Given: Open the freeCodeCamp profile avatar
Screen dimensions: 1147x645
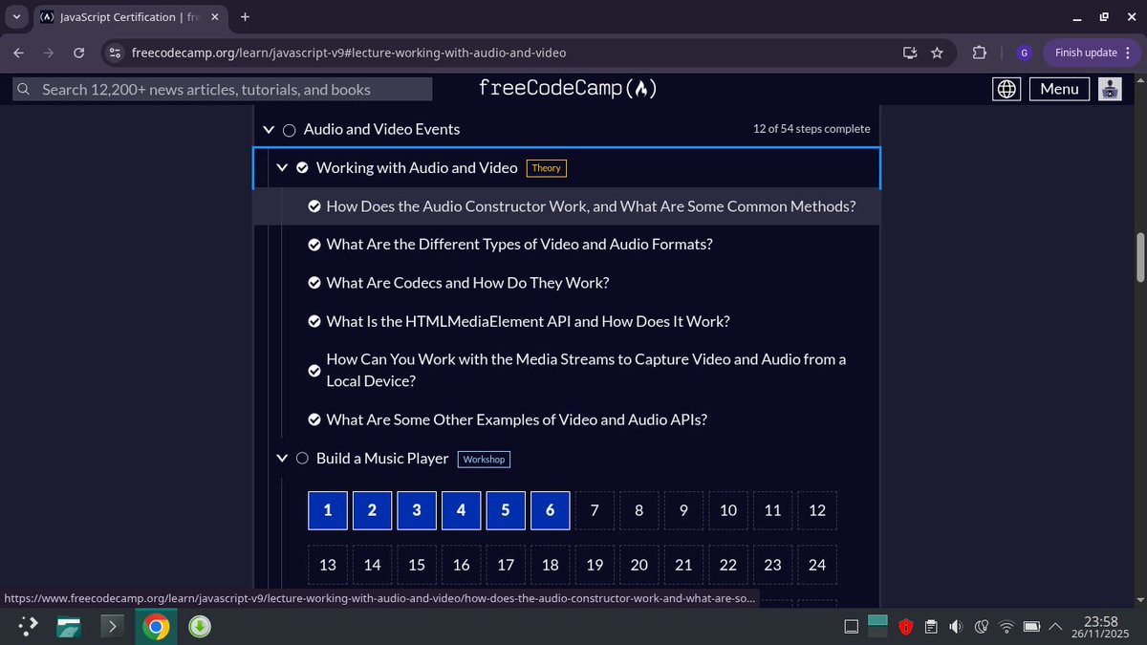Looking at the screenshot, I should 1109,89.
